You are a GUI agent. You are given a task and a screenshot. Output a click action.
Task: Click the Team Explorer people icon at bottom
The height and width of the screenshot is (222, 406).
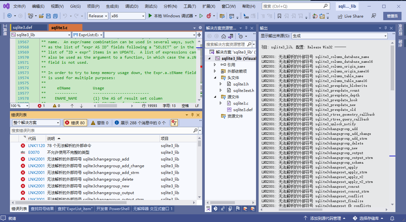click(223, 209)
